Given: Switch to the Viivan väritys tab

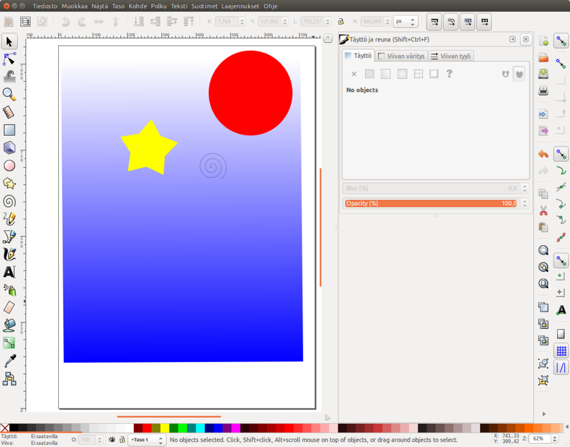Looking at the screenshot, I should click(402, 56).
